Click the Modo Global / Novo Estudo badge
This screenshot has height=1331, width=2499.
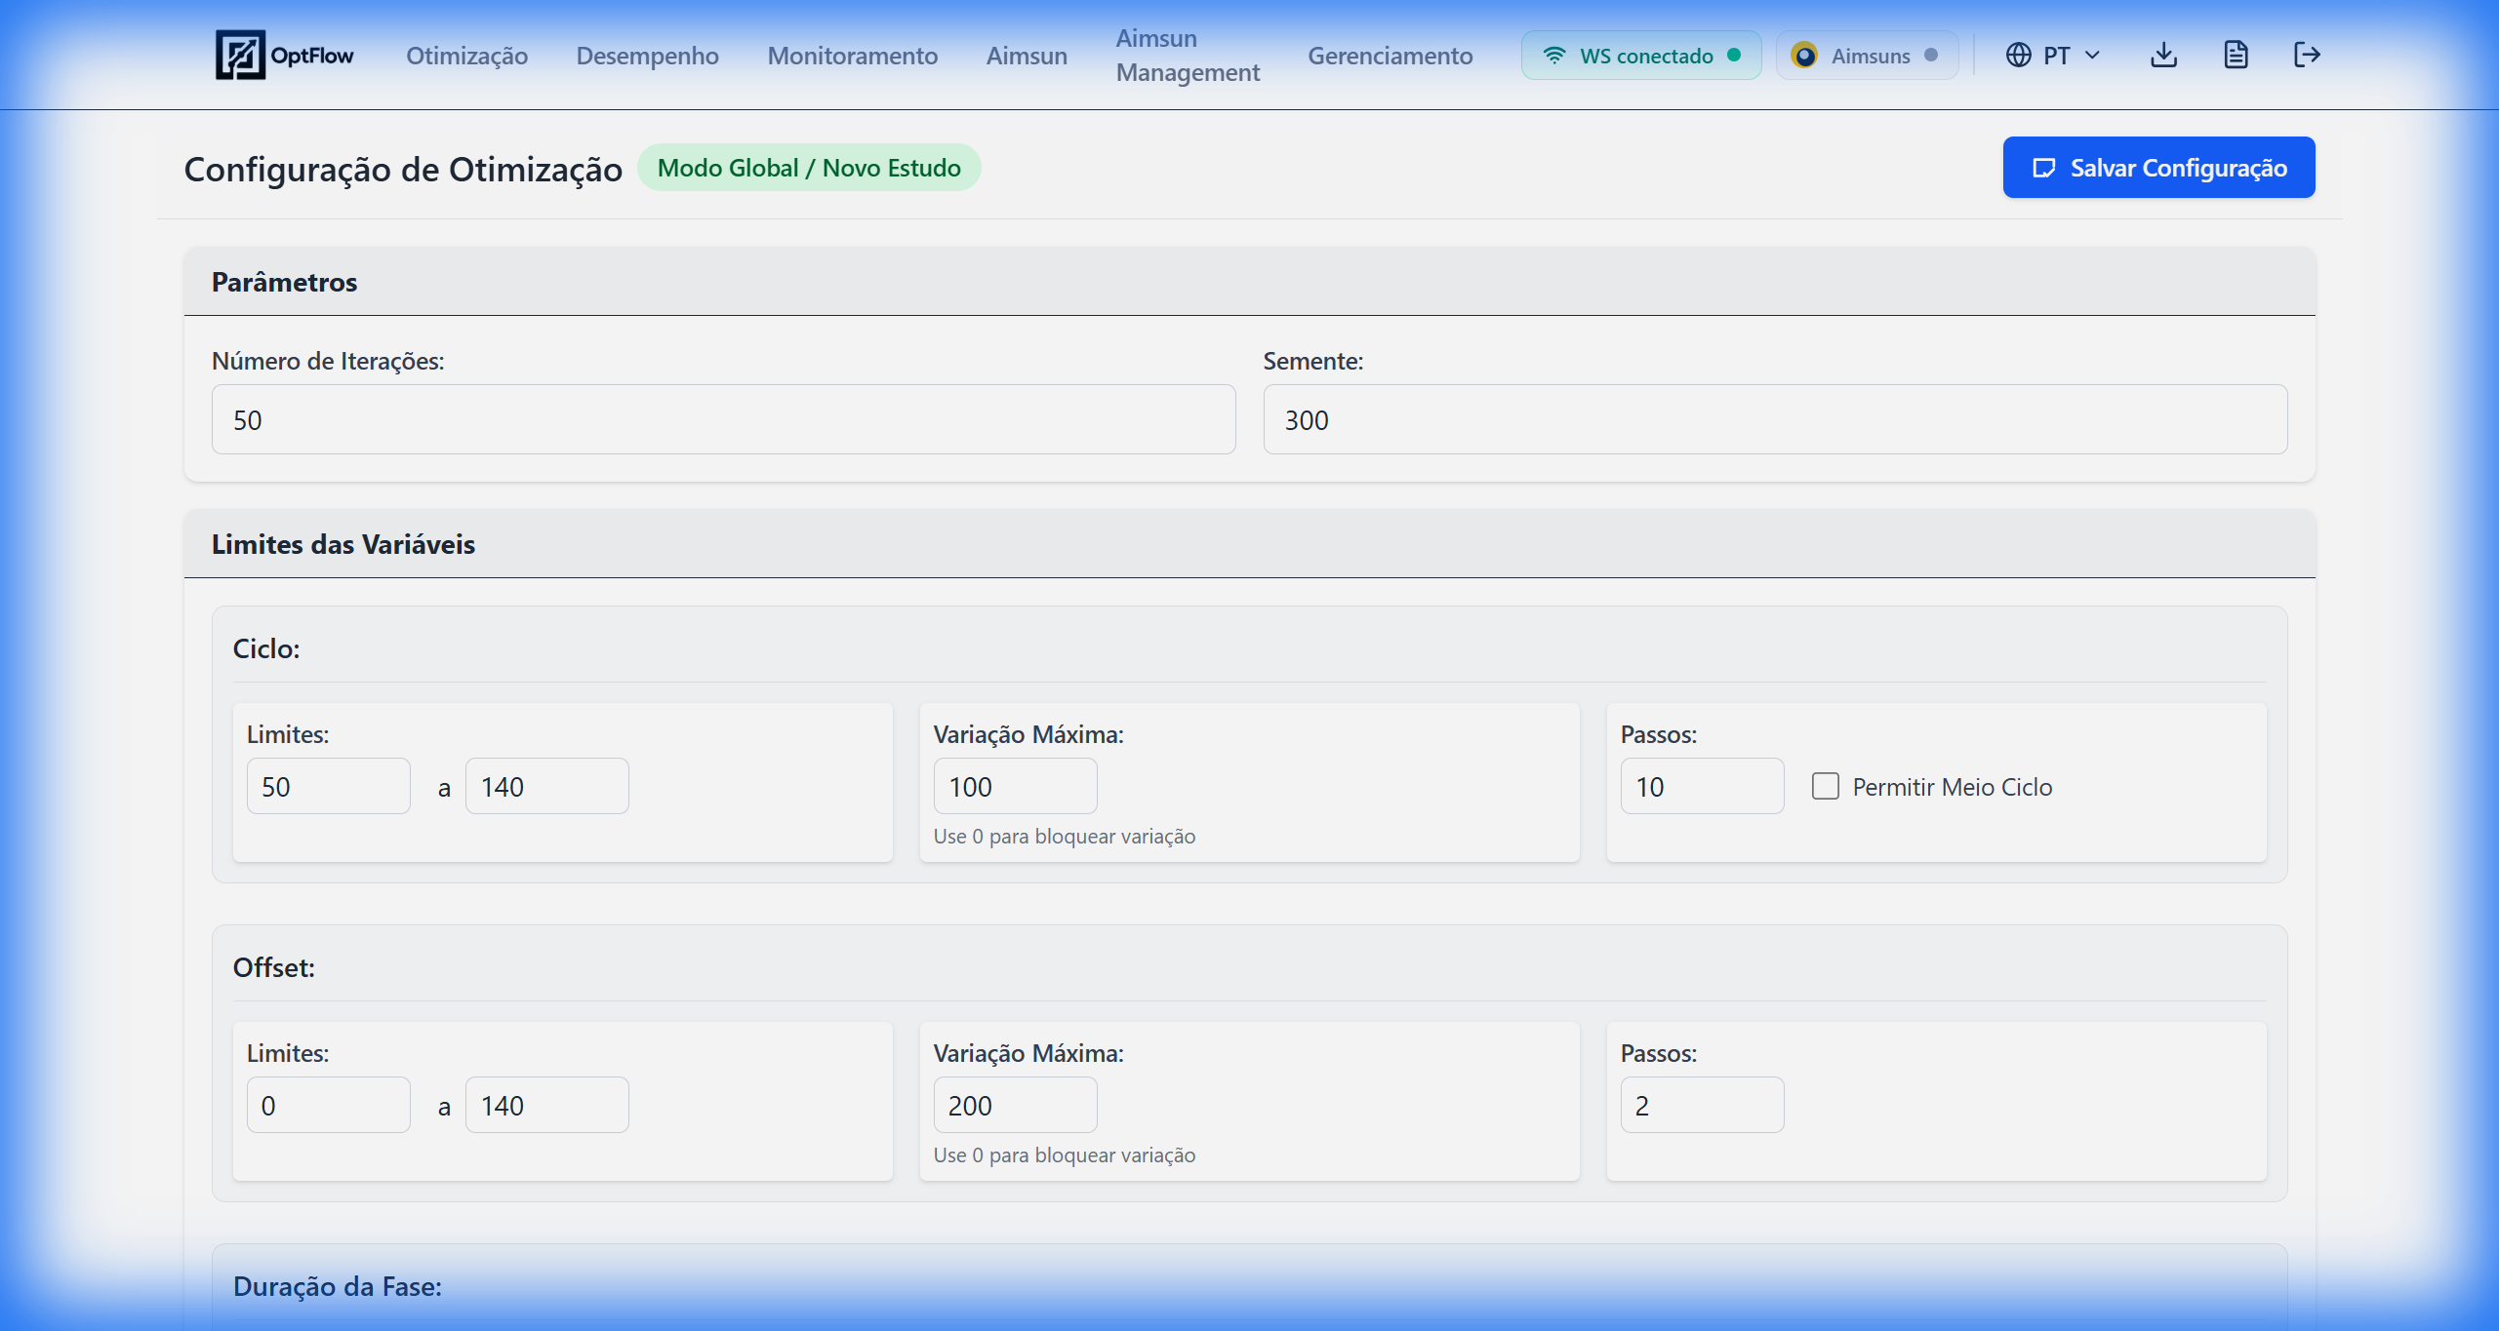pos(809,168)
